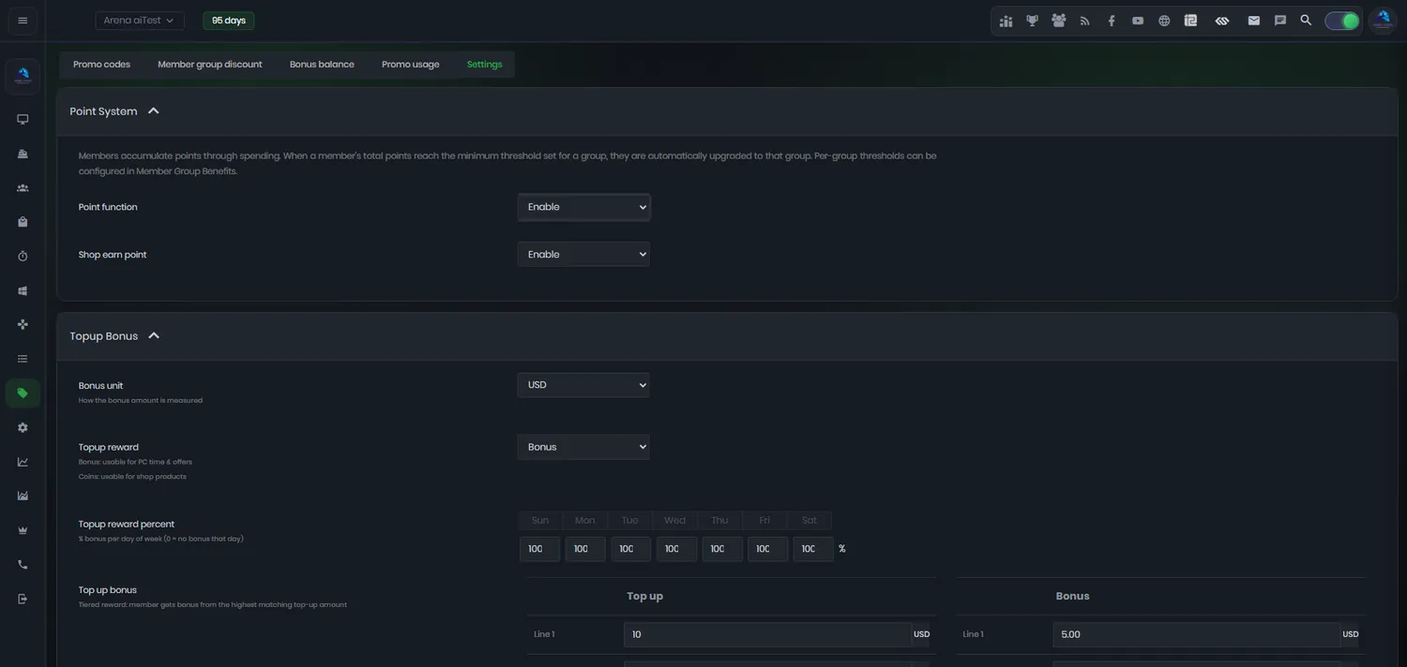1407x667 pixels.
Task: Click the sidebar monitor icon
Action: coord(23,119)
